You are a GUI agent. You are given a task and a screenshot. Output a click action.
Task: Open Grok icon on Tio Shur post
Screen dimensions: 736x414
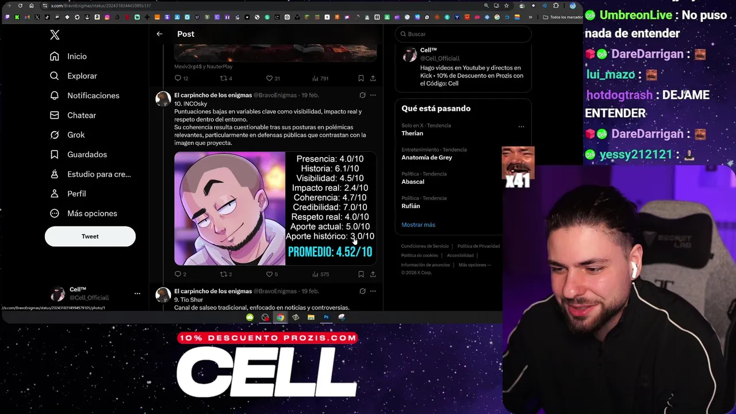click(x=362, y=291)
